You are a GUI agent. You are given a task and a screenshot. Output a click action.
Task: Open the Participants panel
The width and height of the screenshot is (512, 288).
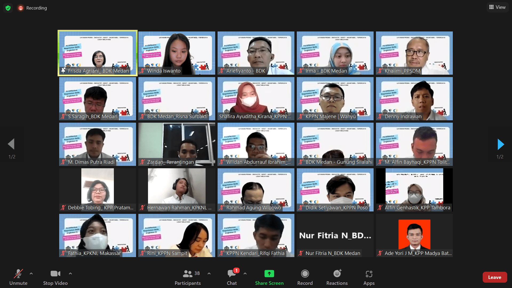(187, 277)
